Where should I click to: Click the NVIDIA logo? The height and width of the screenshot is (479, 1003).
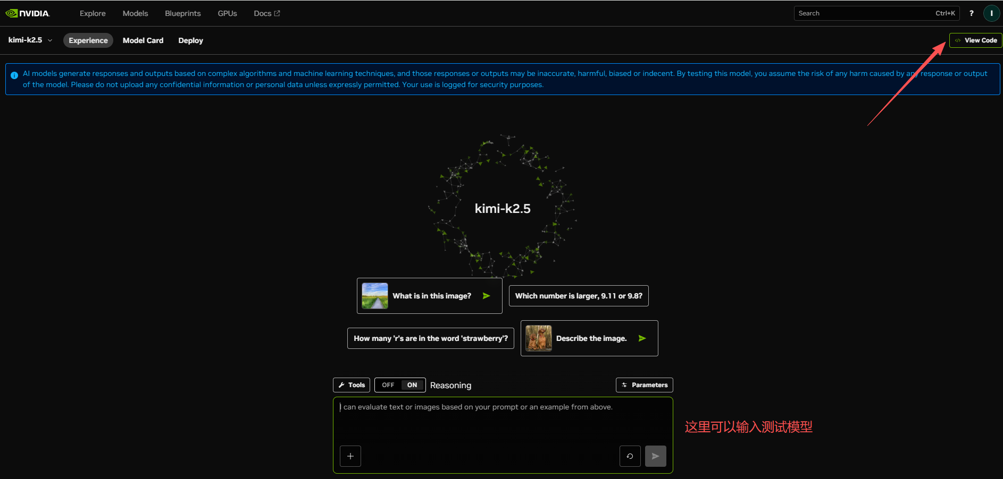[x=28, y=13]
